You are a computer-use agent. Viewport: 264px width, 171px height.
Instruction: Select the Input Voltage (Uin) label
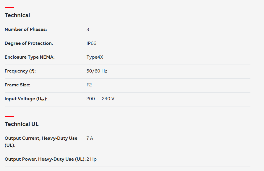(26, 99)
